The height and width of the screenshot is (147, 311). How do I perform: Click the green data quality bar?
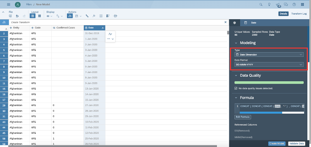[x=269, y=83]
